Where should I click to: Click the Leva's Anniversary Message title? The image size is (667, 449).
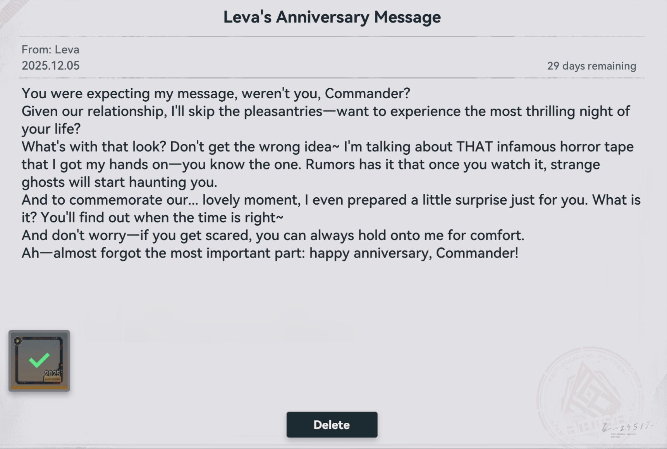point(332,17)
